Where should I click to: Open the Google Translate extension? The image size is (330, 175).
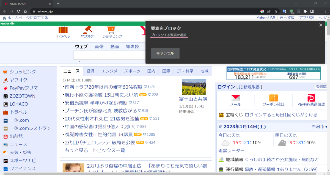pos(285,11)
